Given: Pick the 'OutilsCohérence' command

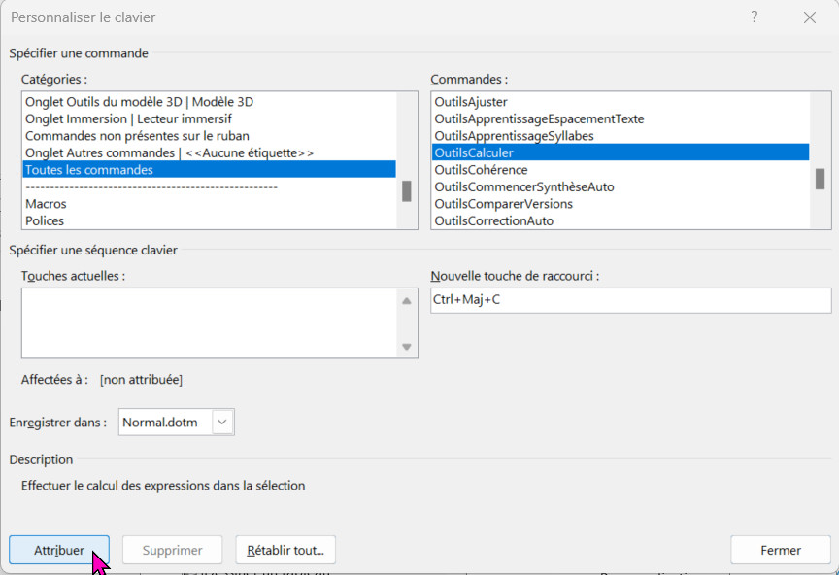Looking at the screenshot, I should tap(481, 170).
